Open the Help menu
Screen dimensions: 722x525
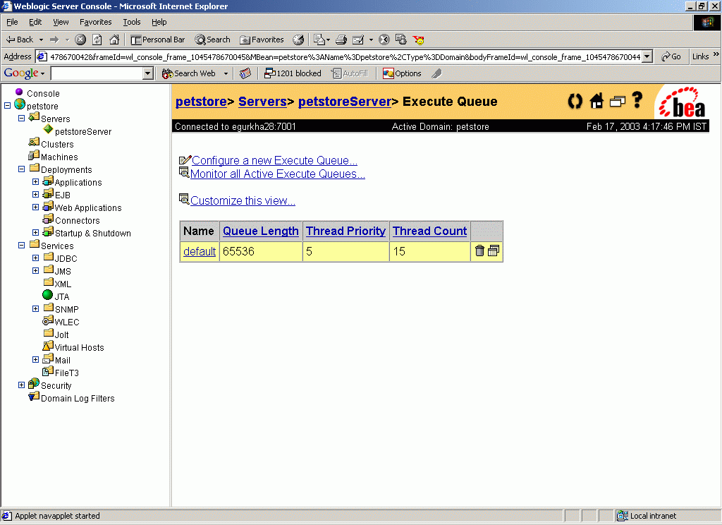pos(159,22)
